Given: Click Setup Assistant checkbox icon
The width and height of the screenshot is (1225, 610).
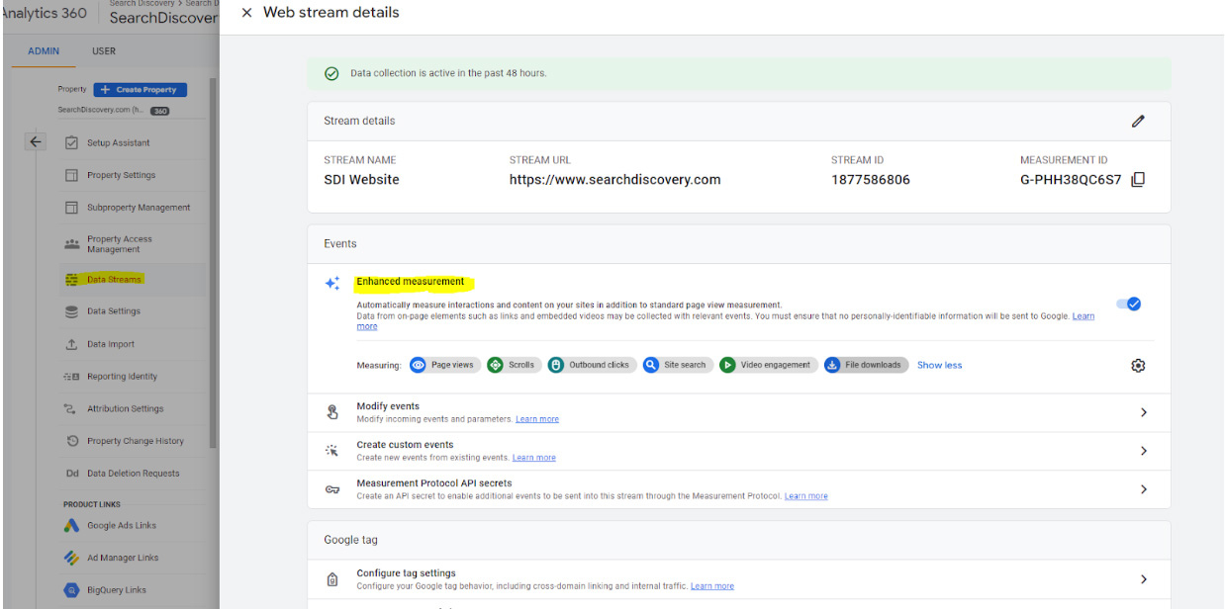Looking at the screenshot, I should (x=71, y=142).
